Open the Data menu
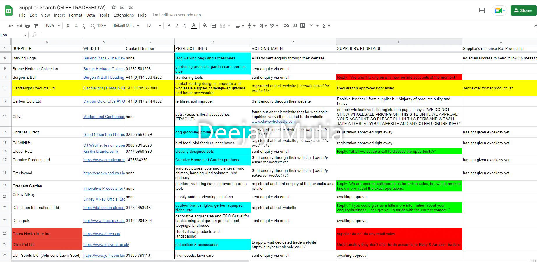The height and width of the screenshot is (262, 537). point(91,15)
